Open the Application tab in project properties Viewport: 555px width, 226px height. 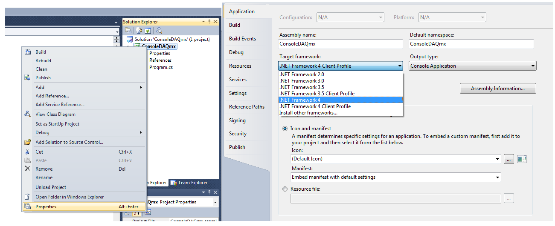click(247, 11)
